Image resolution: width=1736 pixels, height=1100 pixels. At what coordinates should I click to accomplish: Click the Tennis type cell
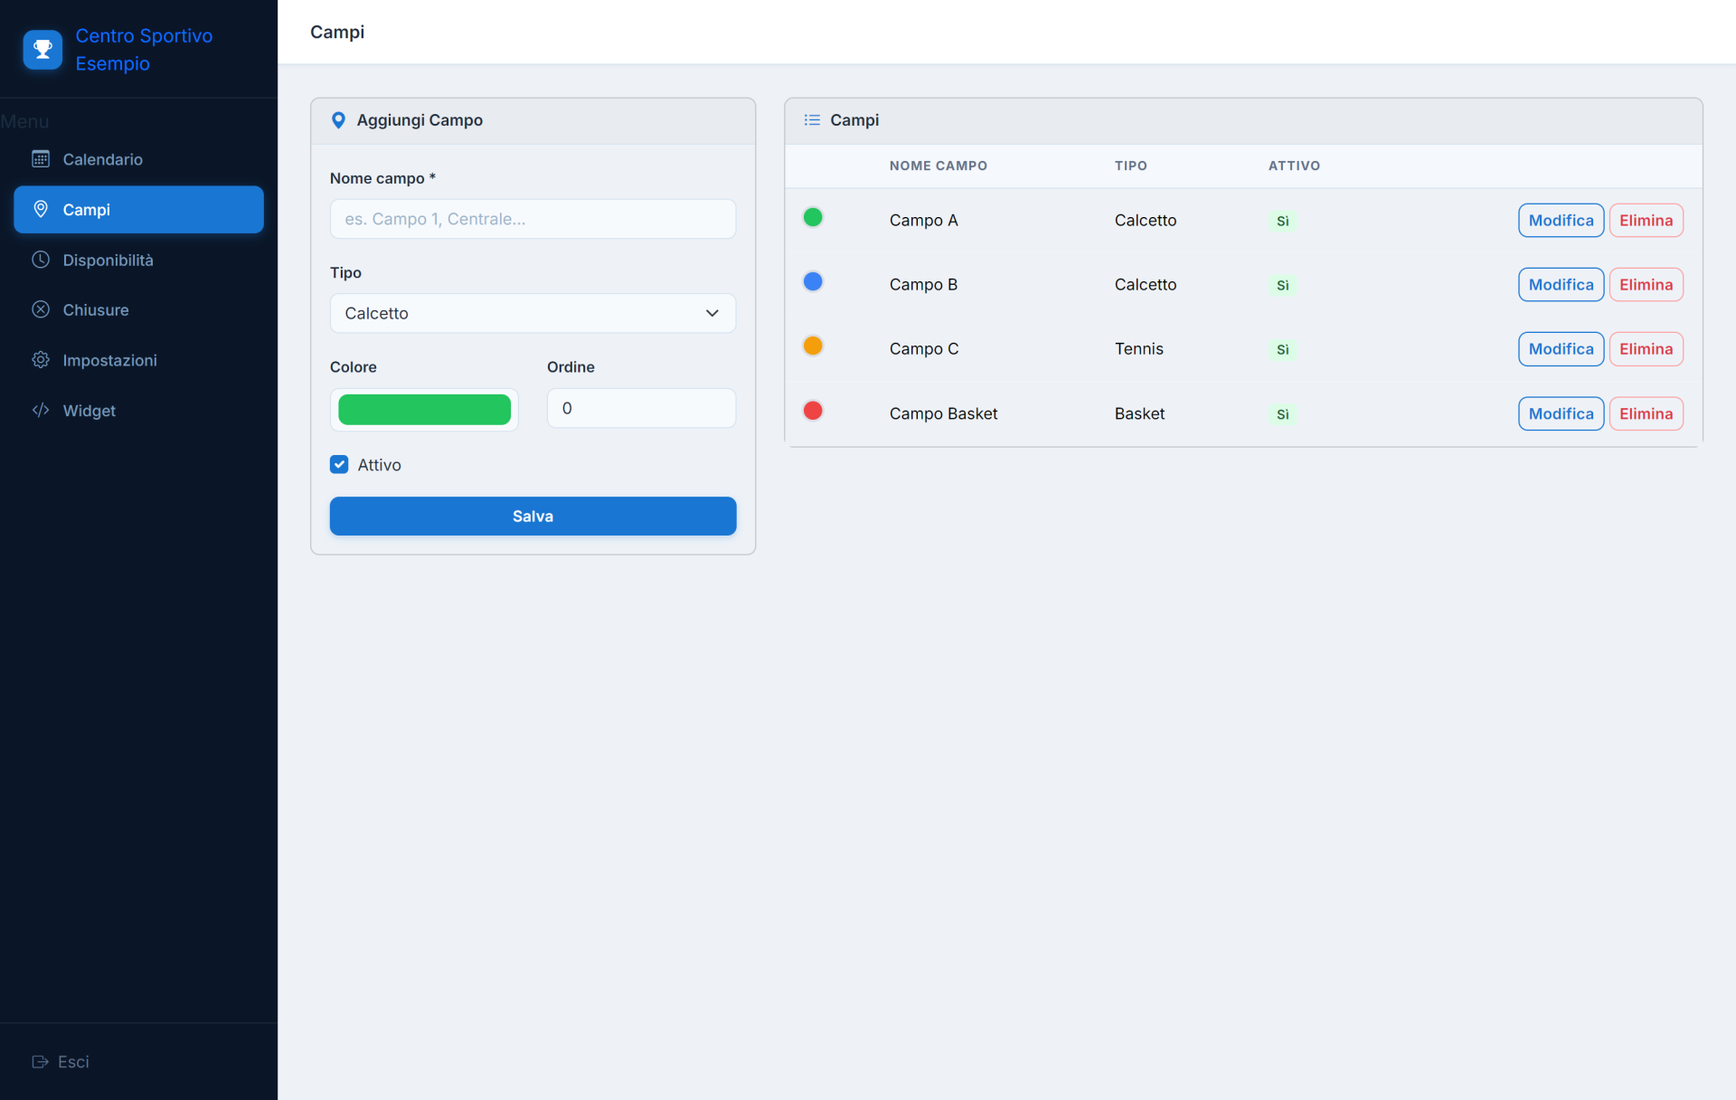point(1138,348)
